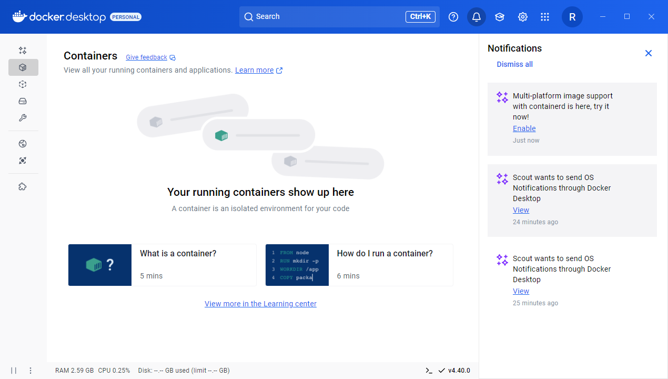Image resolution: width=668 pixels, height=379 pixels.
Task: Open Docker Scout icon in sidebar
Action: coord(23,161)
